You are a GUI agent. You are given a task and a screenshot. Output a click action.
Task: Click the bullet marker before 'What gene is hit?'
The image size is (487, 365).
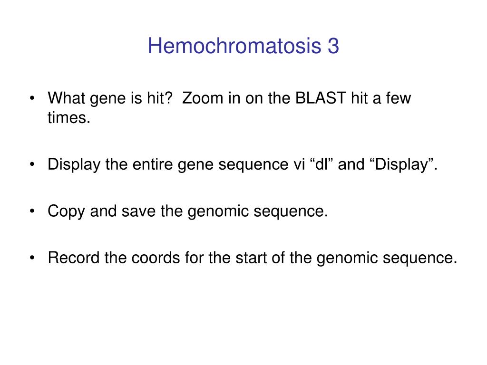click(32, 98)
